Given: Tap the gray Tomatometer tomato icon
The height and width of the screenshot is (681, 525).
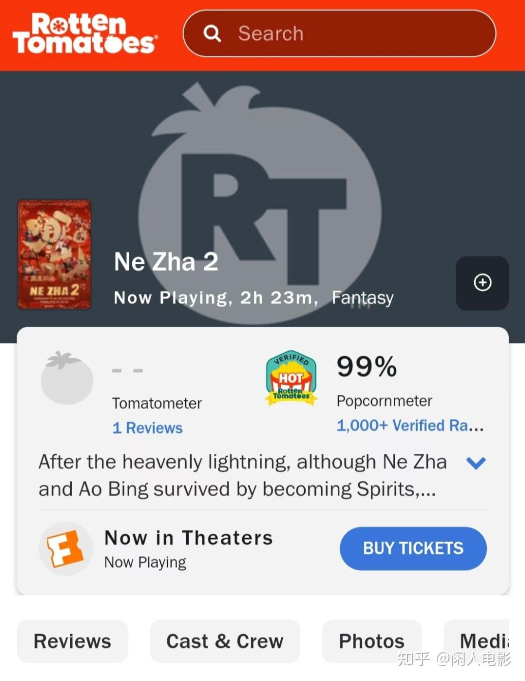Looking at the screenshot, I should (x=67, y=377).
